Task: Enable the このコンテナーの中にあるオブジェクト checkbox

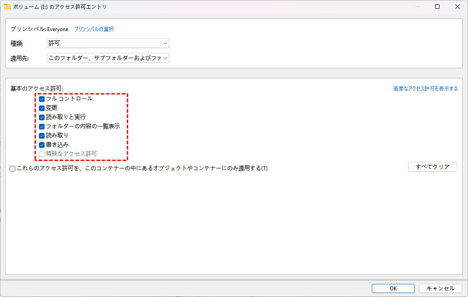Action: 13,168
